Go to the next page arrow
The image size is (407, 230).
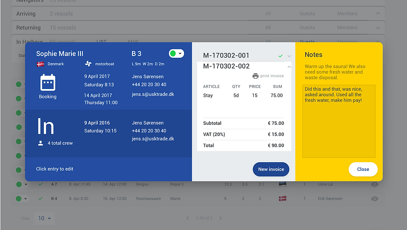220,218
